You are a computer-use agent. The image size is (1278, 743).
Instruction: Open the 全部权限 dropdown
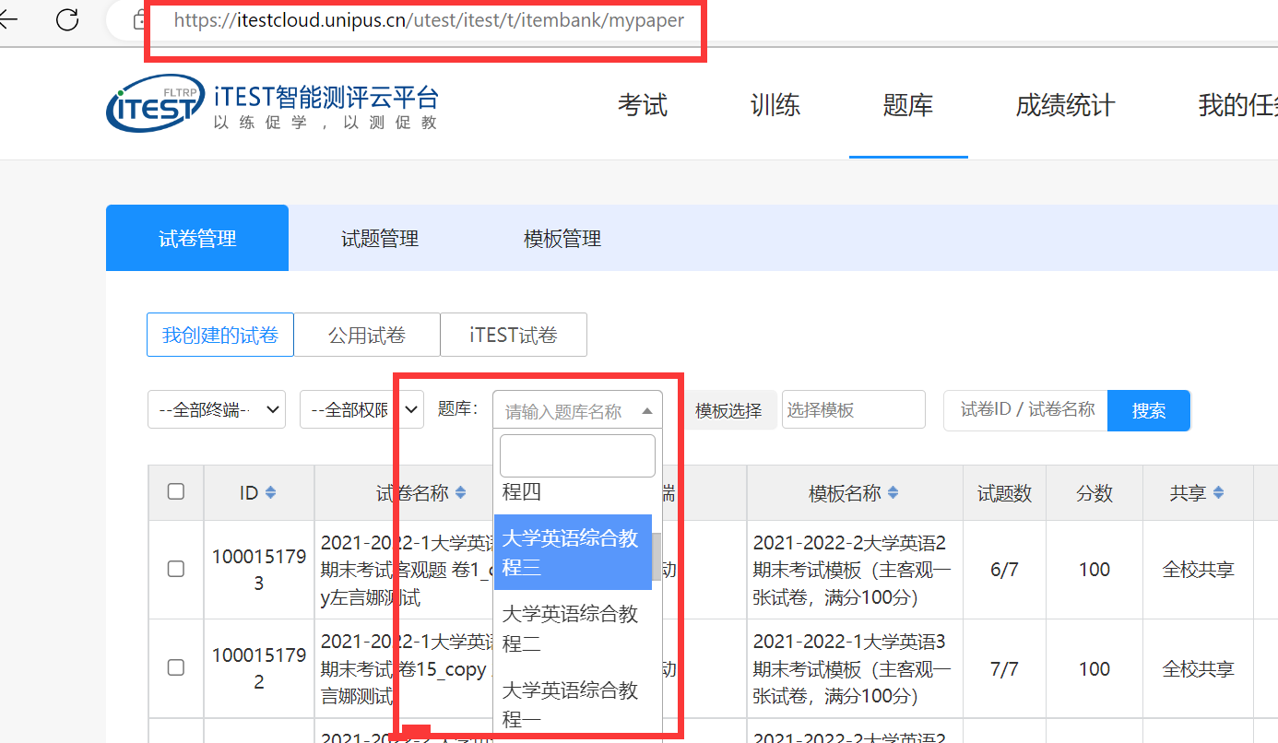(361, 410)
